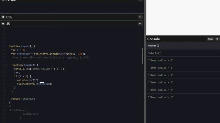Click the repeat() console entry
Screen dimensions: 220x123
tap(183, 45)
